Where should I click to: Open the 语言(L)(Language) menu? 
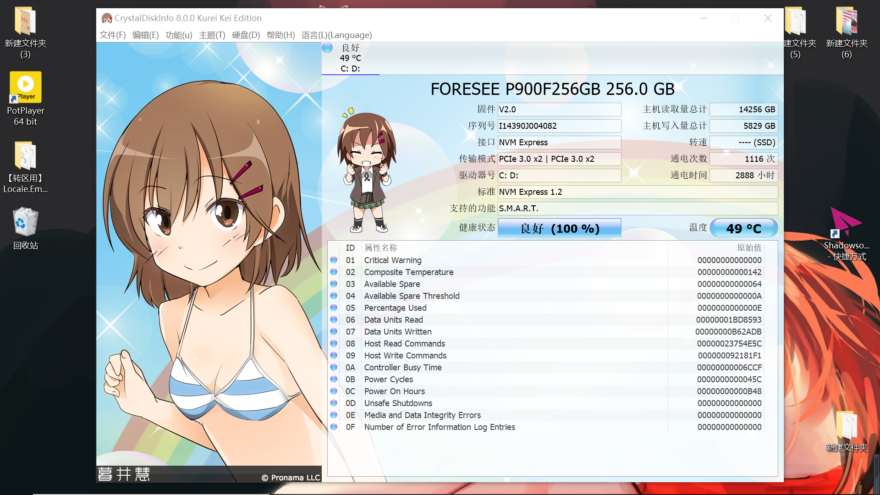click(337, 35)
